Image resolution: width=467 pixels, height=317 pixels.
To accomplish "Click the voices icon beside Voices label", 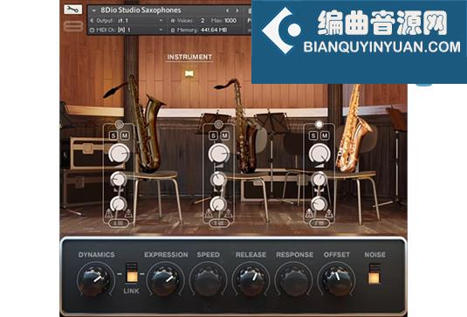I will coord(173,21).
